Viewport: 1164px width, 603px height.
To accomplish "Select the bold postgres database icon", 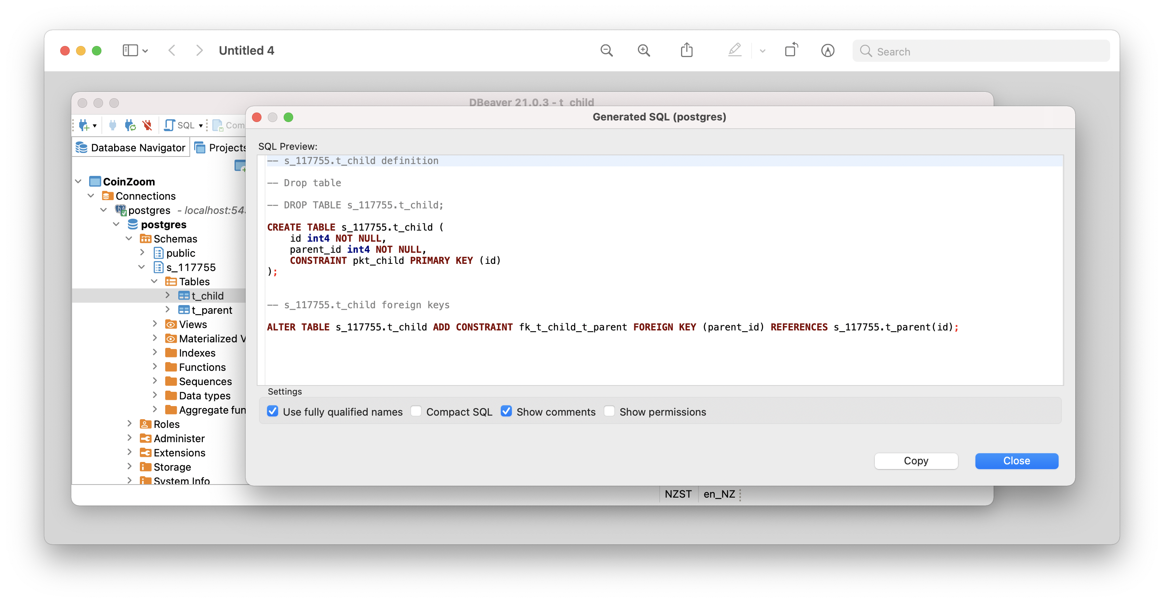I will tap(133, 224).
